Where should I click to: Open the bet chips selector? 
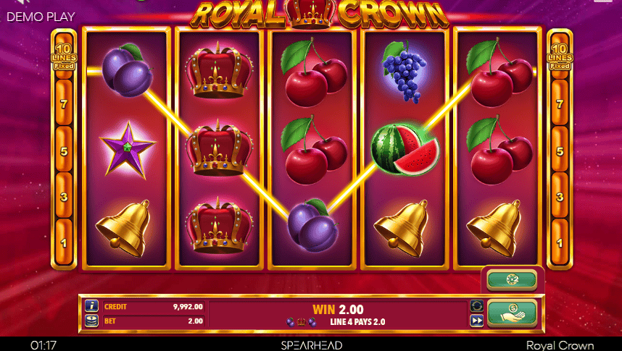[91, 321]
